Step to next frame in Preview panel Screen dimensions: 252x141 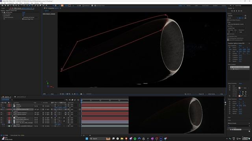[x=239, y=11]
